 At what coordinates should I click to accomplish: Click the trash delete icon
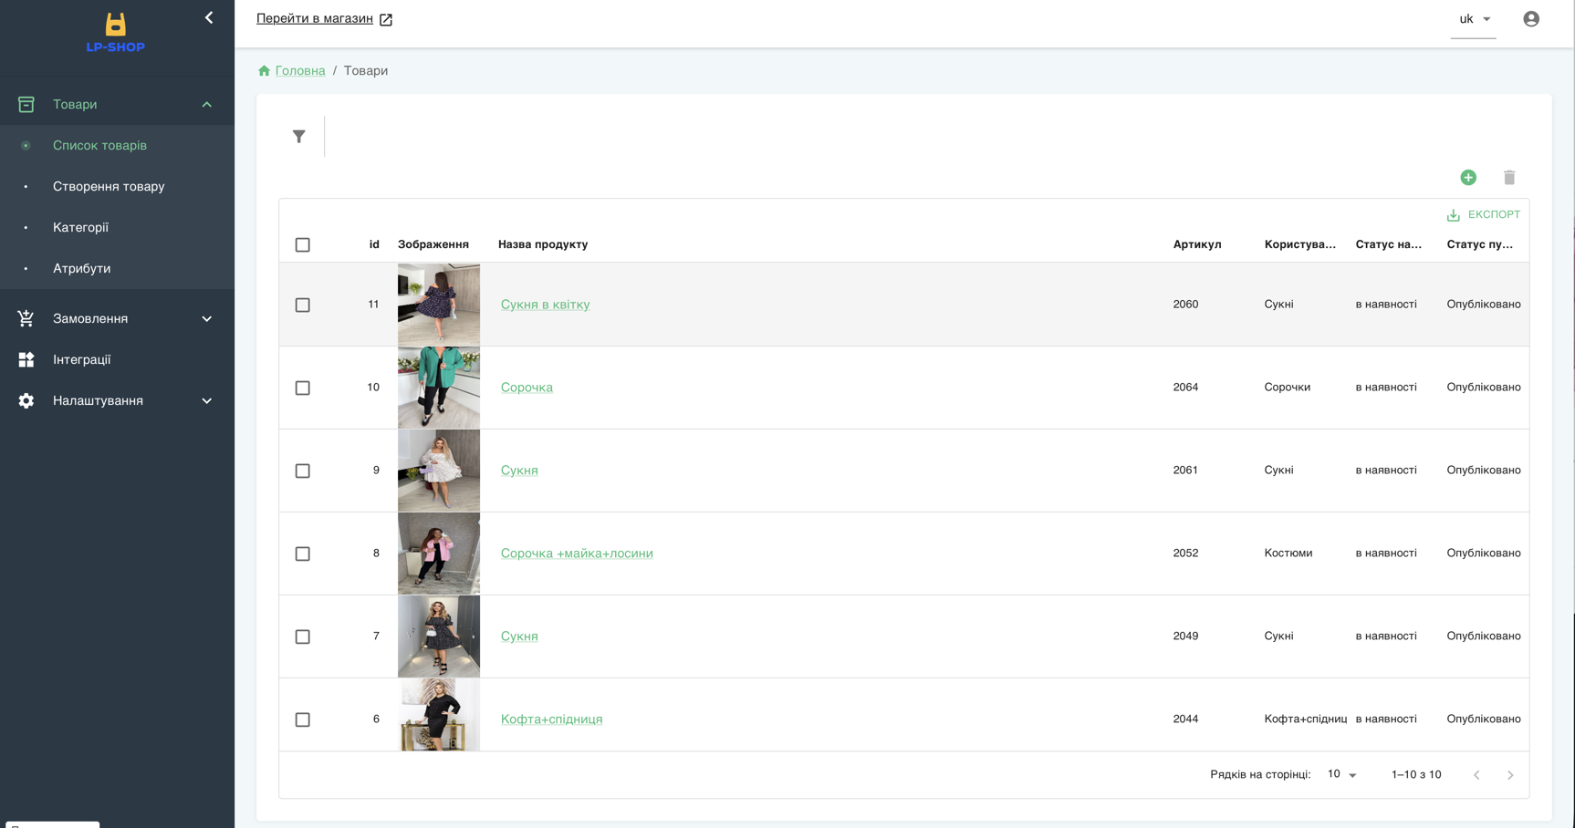click(1508, 178)
